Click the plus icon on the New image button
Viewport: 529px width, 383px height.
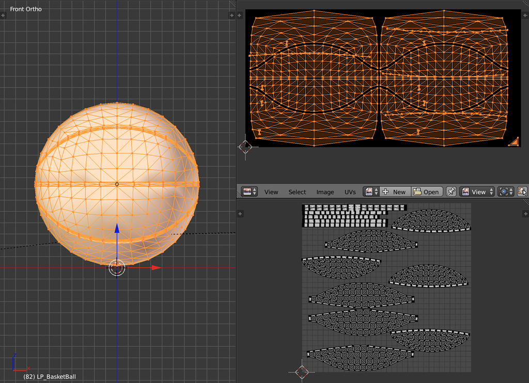[385, 191]
